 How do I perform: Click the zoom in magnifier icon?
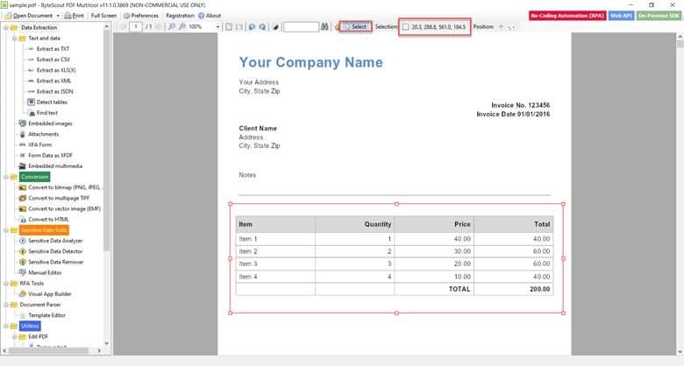point(171,27)
